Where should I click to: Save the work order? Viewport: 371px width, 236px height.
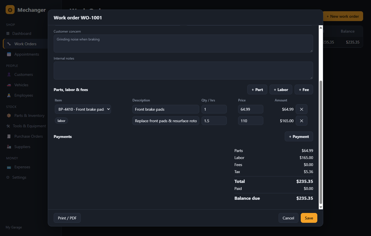309,218
